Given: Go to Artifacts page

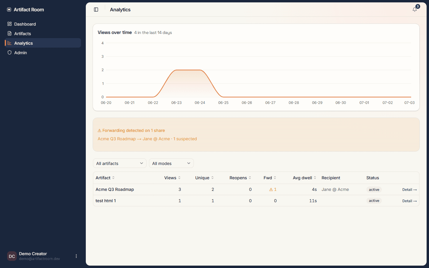Looking at the screenshot, I should [43, 33].
